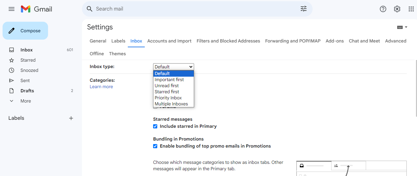
Task: Click the inbox tabs preview image
Action: pos(351,168)
